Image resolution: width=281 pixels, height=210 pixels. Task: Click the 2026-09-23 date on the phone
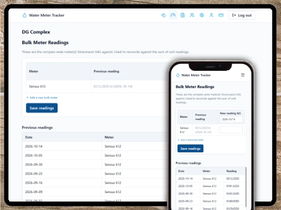185,201
